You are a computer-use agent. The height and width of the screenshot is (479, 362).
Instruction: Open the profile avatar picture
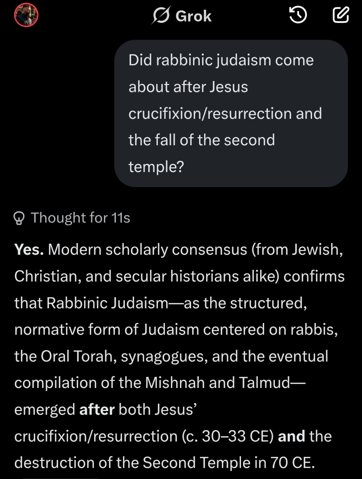coord(26,16)
